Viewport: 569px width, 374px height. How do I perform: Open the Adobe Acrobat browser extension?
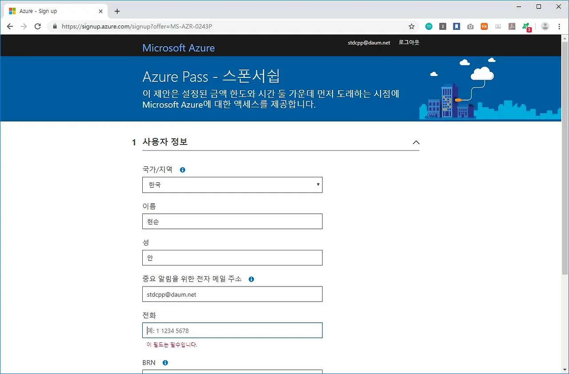[x=512, y=26]
